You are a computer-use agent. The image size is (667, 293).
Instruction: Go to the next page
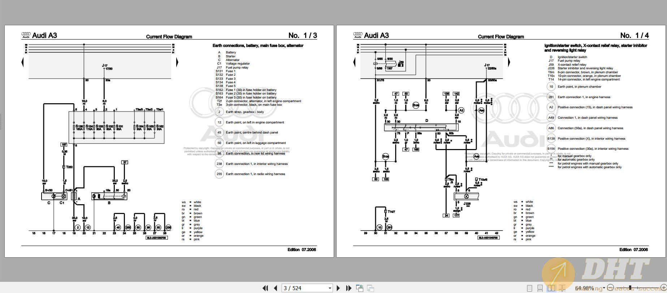pyautogui.click(x=338, y=288)
